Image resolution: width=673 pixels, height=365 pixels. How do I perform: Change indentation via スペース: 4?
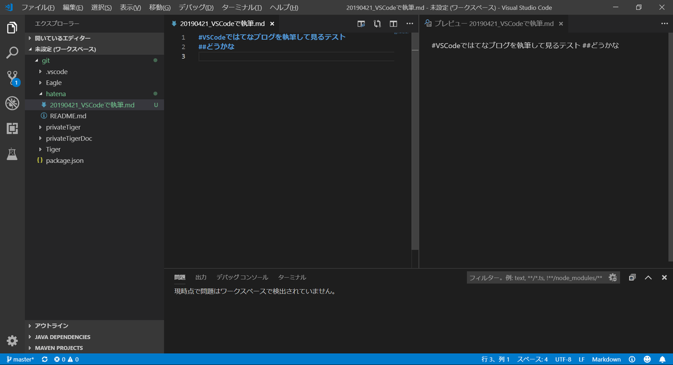(532, 359)
